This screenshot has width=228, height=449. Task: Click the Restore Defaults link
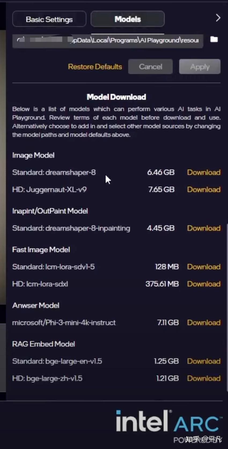95,67
